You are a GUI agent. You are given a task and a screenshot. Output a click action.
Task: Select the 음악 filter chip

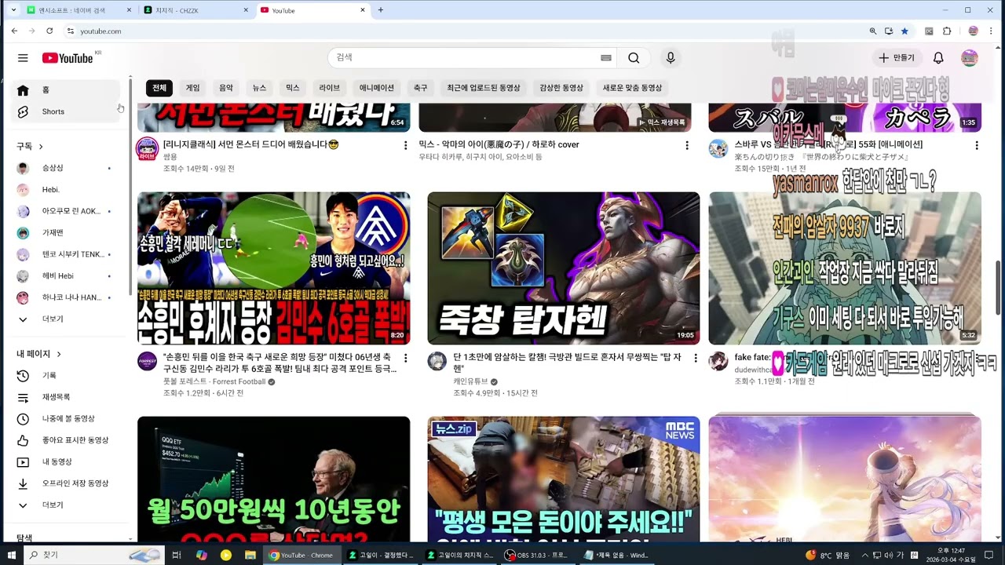tap(226, 88)
